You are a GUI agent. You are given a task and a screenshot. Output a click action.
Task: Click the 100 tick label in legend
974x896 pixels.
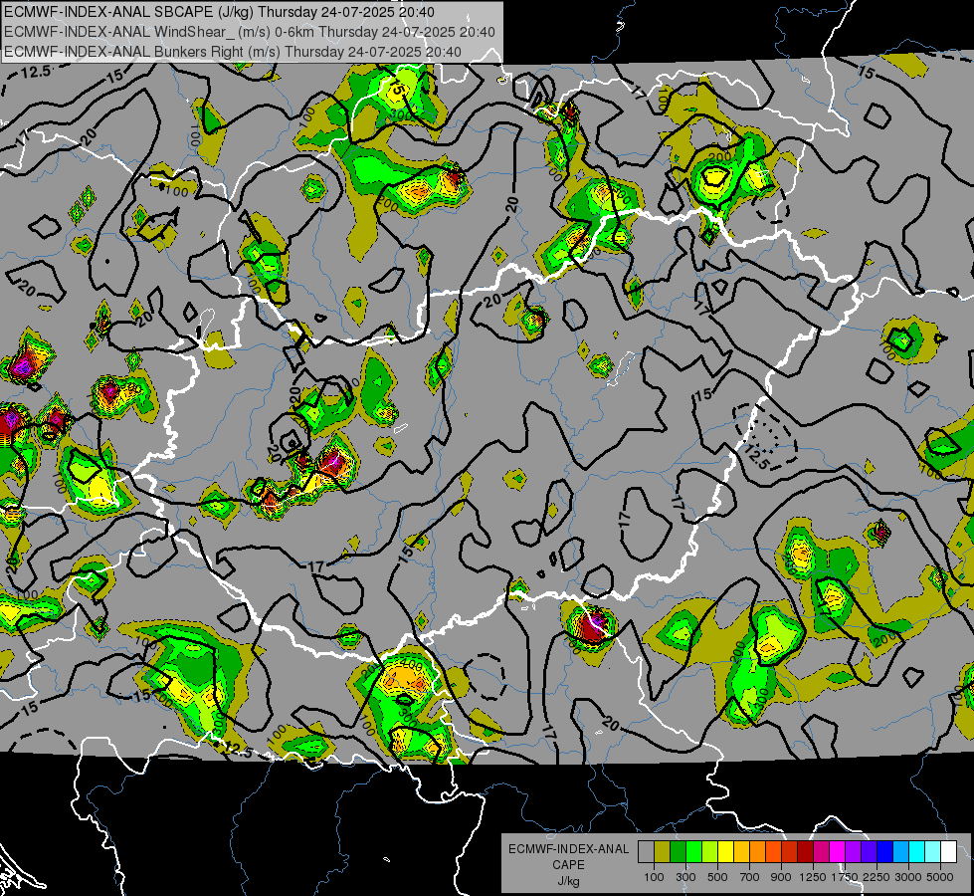[654, 877]
